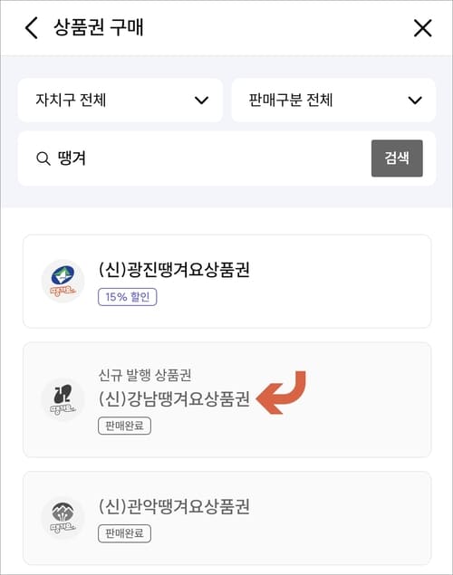Screen dimensions: 453x575
Task: Click the chevron arrow beside 자치구 전체
Action: [x=201, y=101]
